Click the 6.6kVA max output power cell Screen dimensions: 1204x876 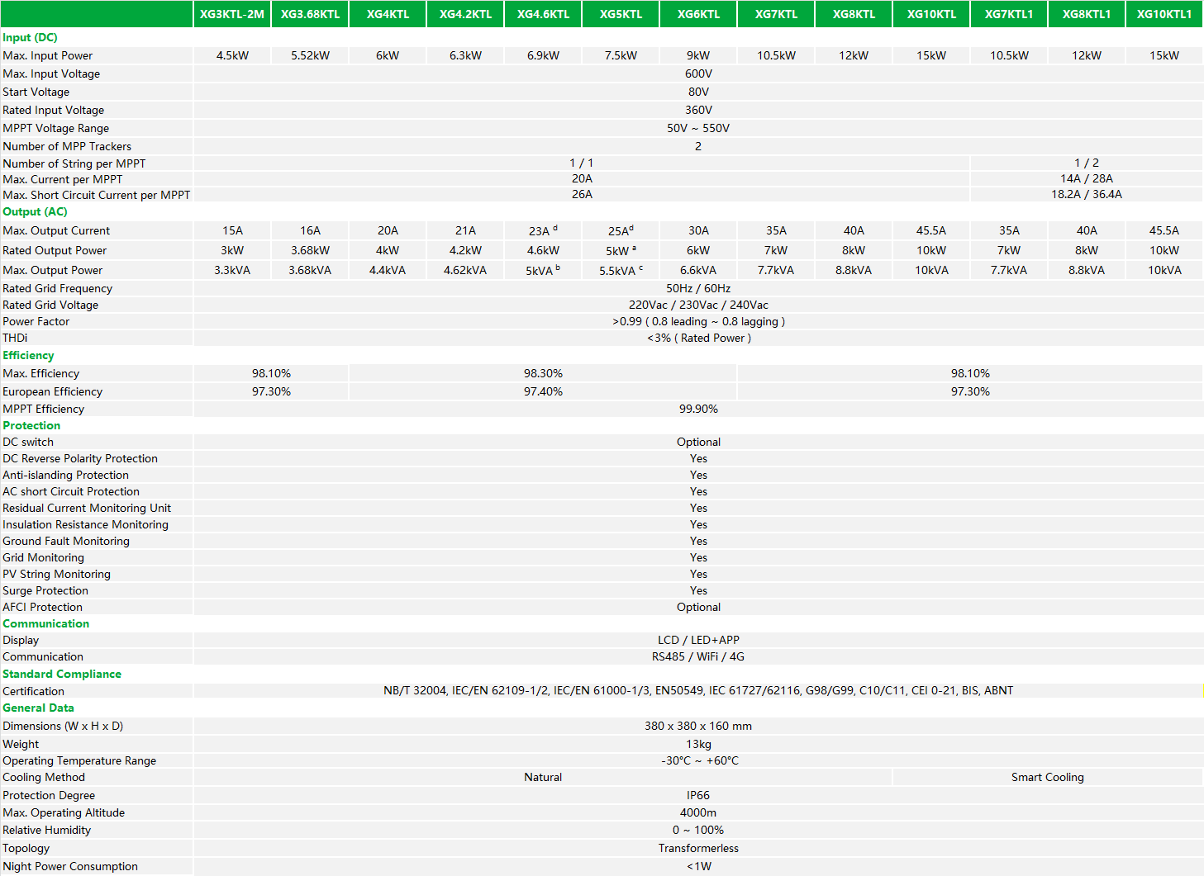pos(698,270)
